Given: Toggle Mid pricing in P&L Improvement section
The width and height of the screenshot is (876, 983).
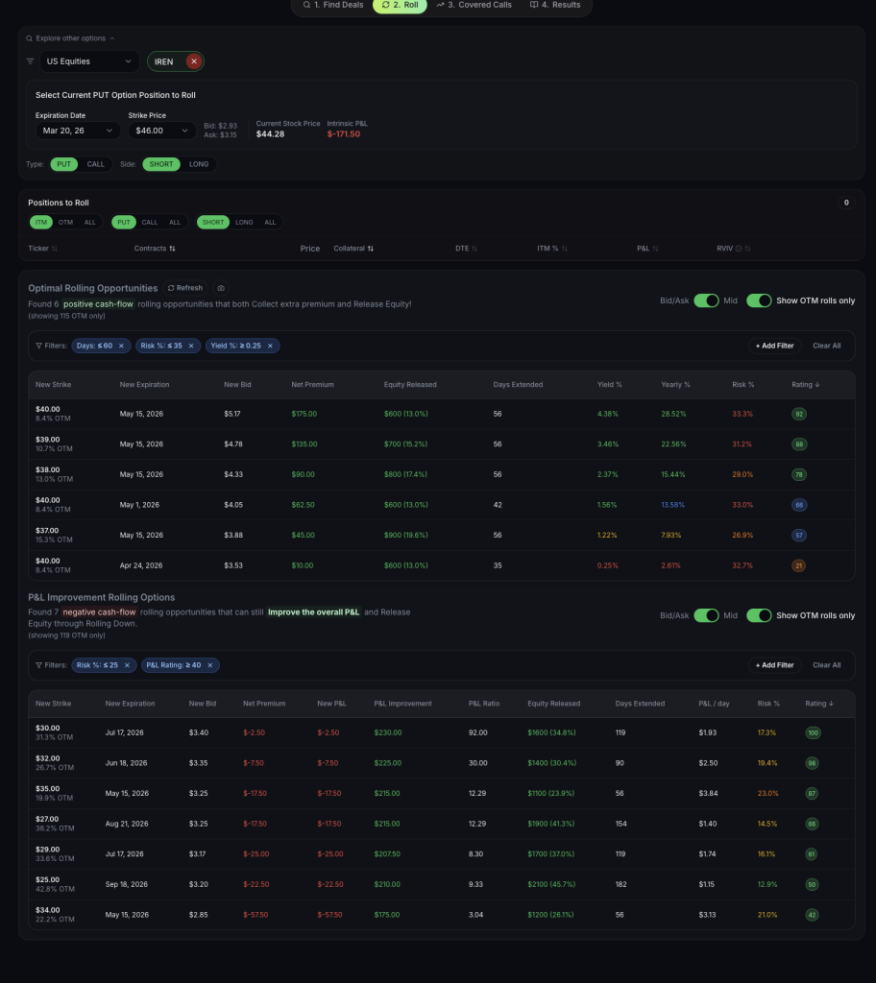Looking at the screenshot, I should (x=708, y=615).
